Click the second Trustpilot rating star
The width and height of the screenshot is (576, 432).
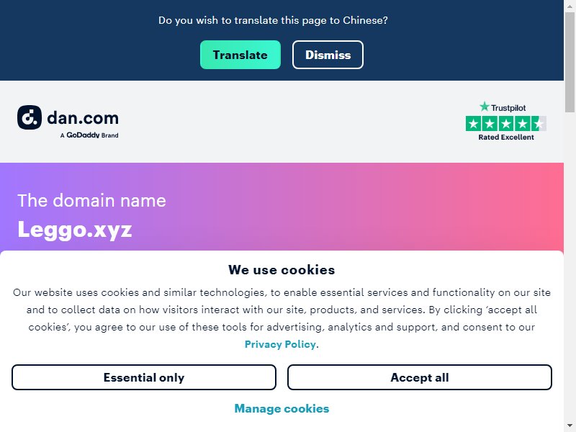(490, 124)
